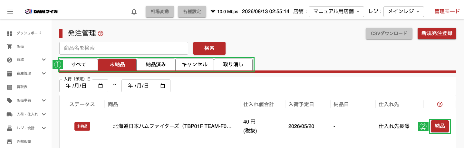Click the notification bell icon
Image resolution: width=464 pixels, height=148 pixels.
click(134, 12)
